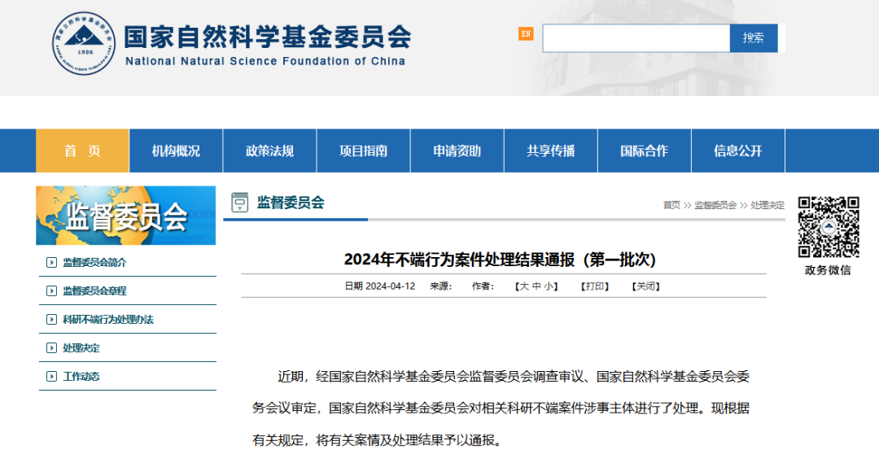Open 处理决定 in breadcrumb trail
Screen dimensions: 879x476
[x=768, y=205]
